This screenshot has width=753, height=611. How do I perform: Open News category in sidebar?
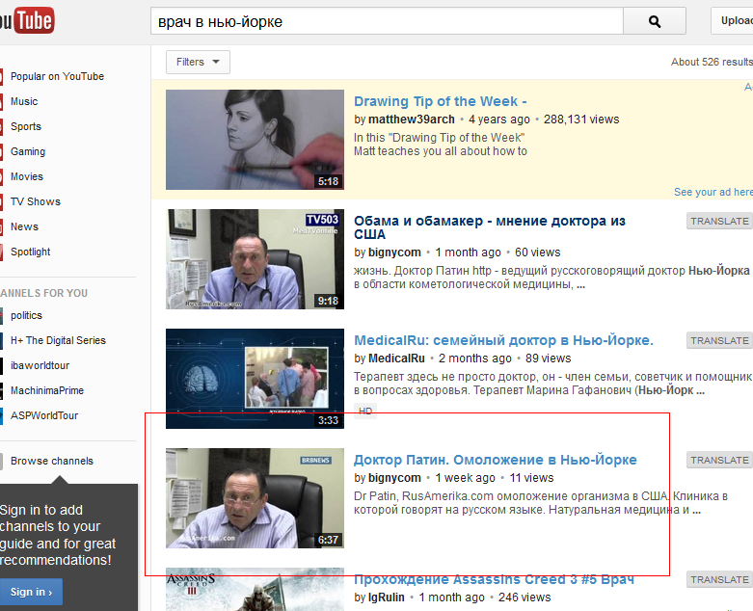24,226
